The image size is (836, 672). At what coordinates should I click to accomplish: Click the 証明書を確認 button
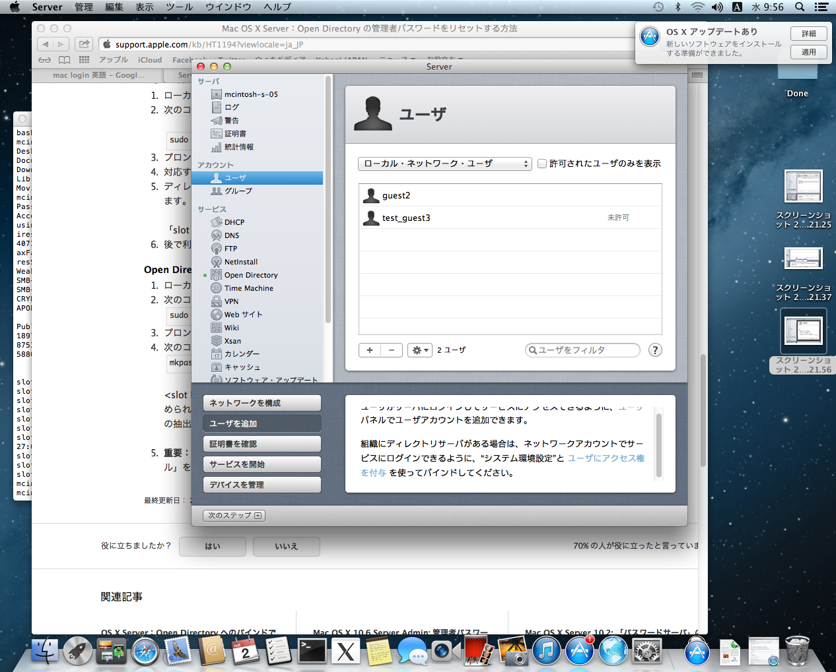[262, 444]
